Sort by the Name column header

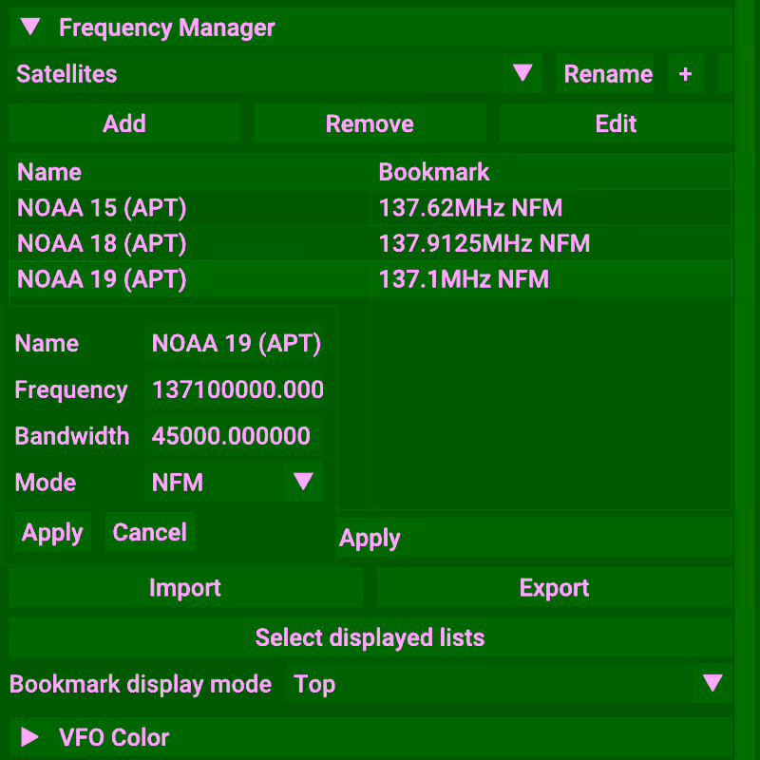(189, 172)
